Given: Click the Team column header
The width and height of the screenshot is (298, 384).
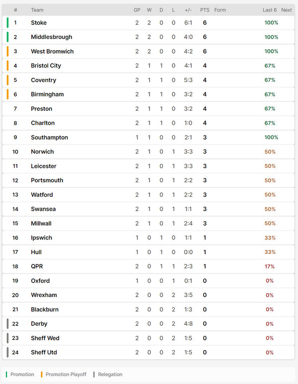Looking at the screenshot, I should tap(37, 10).
